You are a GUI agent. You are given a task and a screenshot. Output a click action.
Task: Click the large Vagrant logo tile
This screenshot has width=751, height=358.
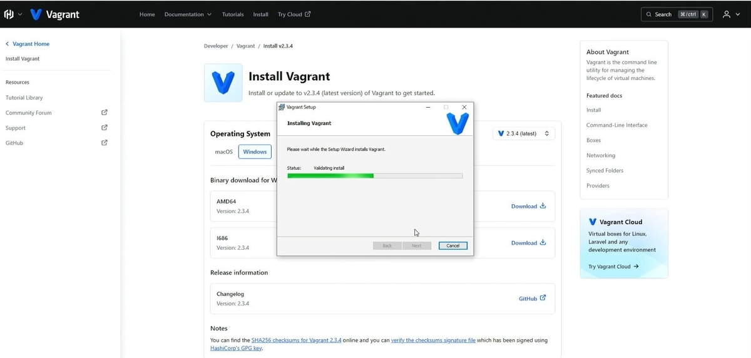coord(223,83)
